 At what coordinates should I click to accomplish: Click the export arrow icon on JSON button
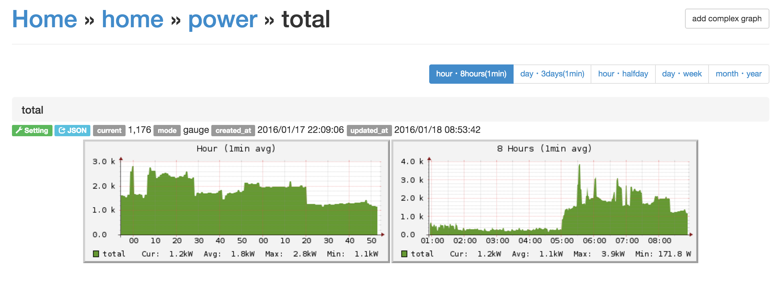[x=62, y=130]
